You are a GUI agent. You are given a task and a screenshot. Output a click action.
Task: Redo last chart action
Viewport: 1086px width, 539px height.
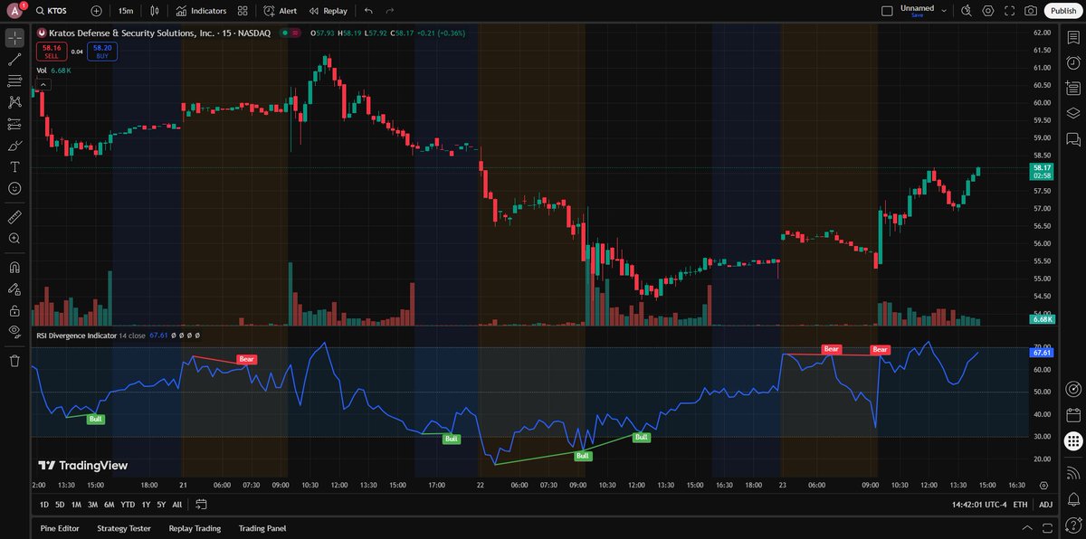[x=389, y=11]
